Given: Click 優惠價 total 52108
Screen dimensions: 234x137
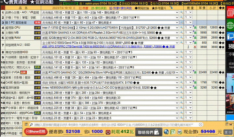Looking at the screenshot, I should coord(73,131).
